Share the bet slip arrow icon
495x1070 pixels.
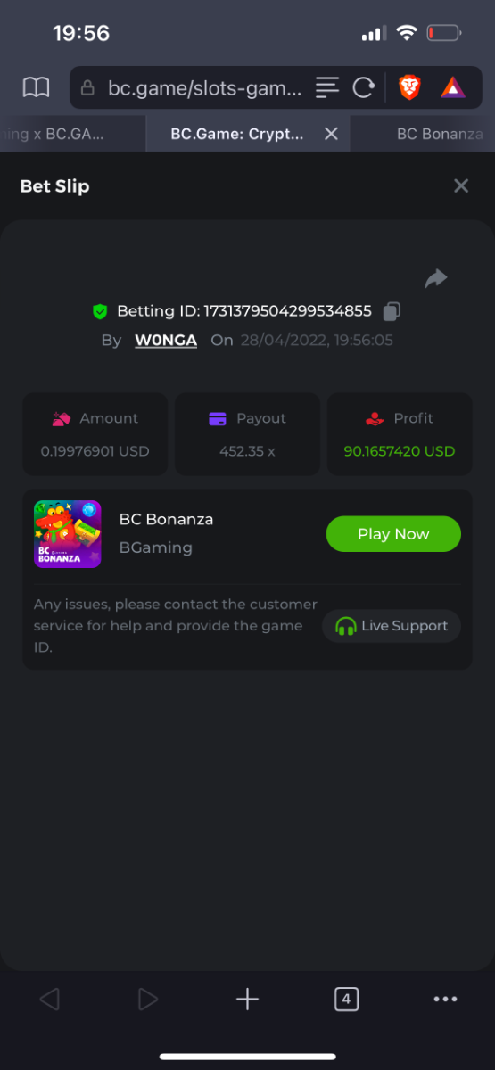pyautogui.click(x=435, y=279)
